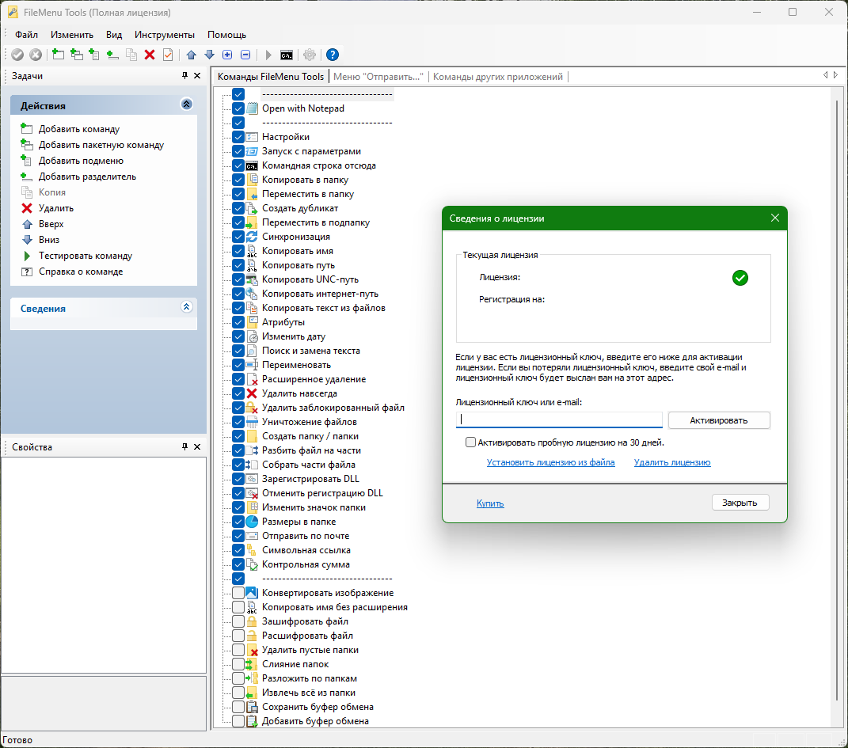This screenshot has height=748, width=848.
Task: Uncheck the Open with Notepad command
Action: (x=238, y=108)
